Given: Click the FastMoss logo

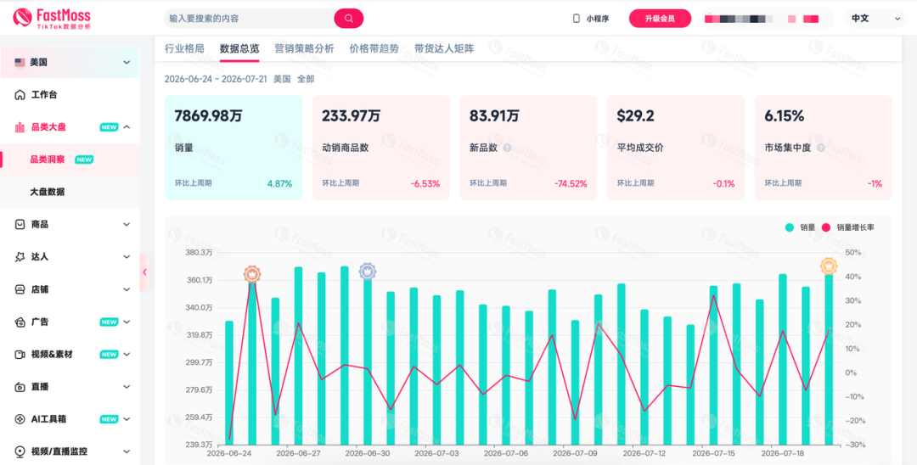Looking at the screenshot, I should click(x=52, y=18).
